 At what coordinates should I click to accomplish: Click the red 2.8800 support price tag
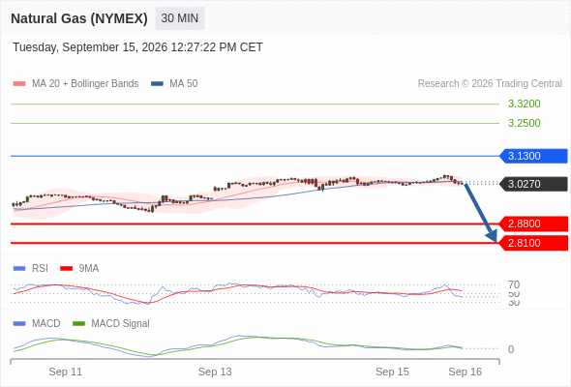(x=533, y=223)
